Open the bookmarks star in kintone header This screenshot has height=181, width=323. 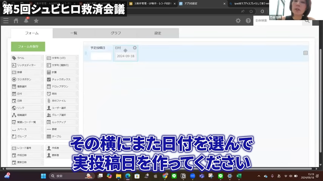coord(36,20)
